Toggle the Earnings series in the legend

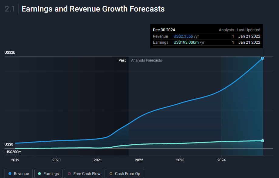click(49, 173)
